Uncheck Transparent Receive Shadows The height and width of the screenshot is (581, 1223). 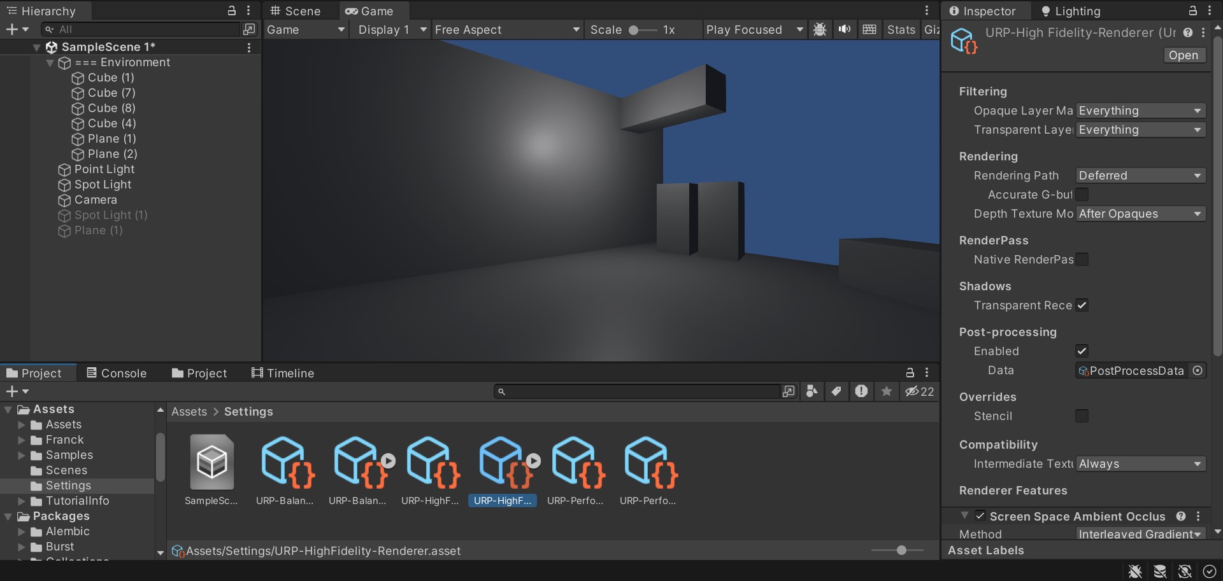[x=1083, y=305]
